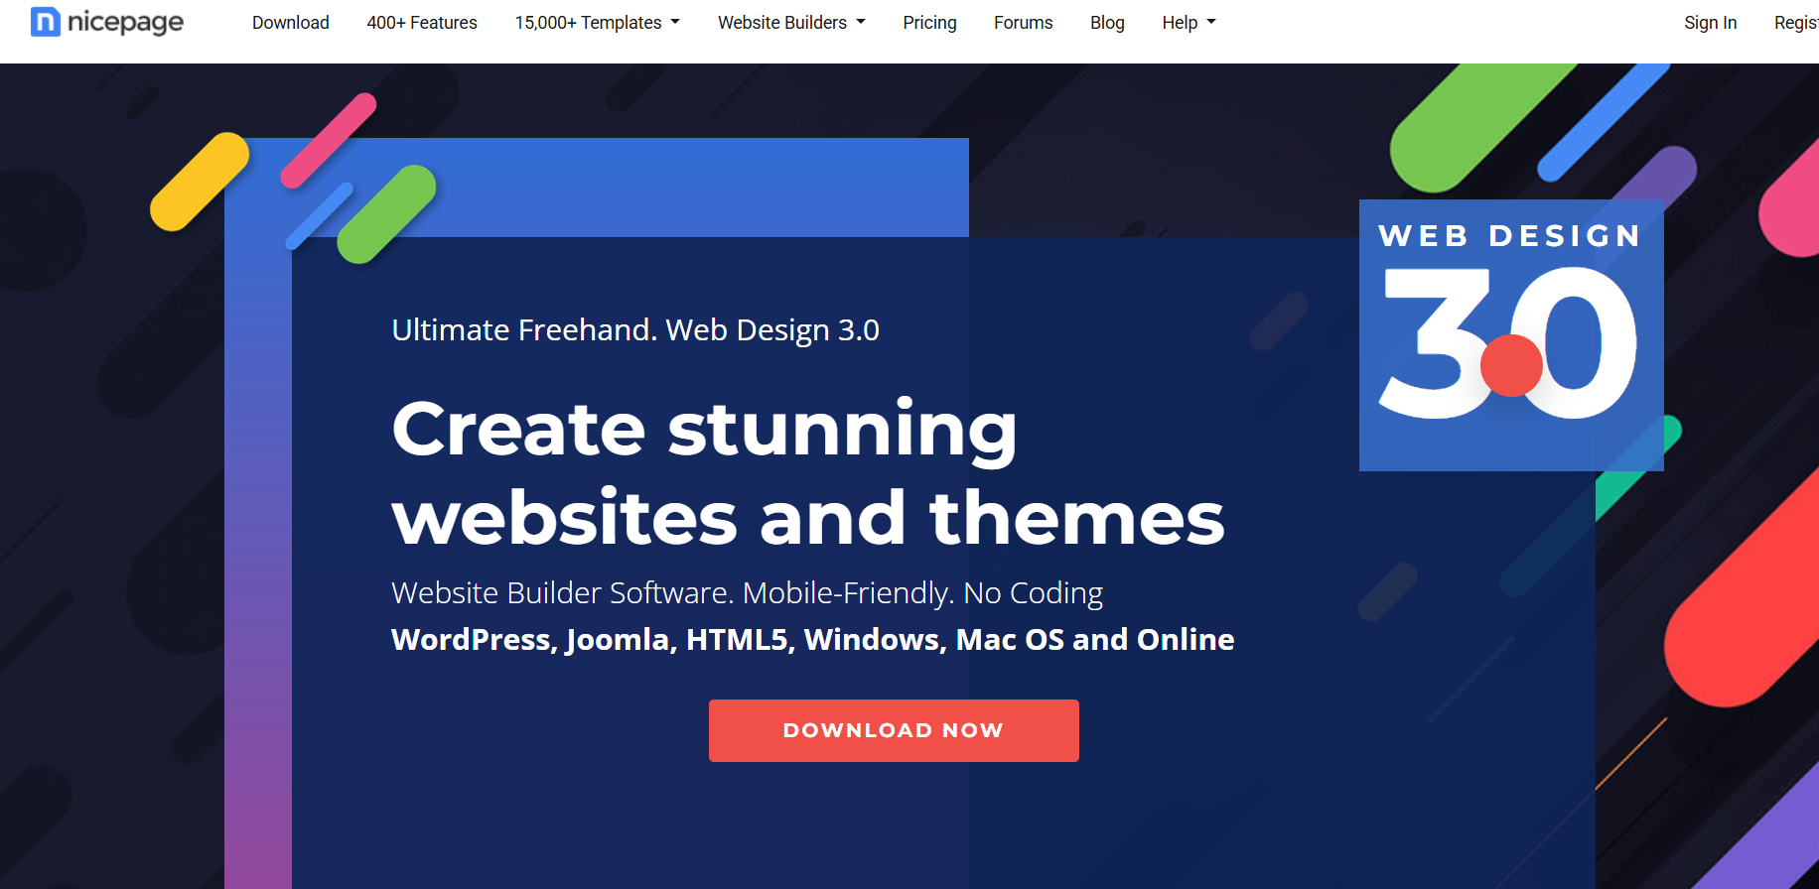Visit the Forums link

[1023, 23]
